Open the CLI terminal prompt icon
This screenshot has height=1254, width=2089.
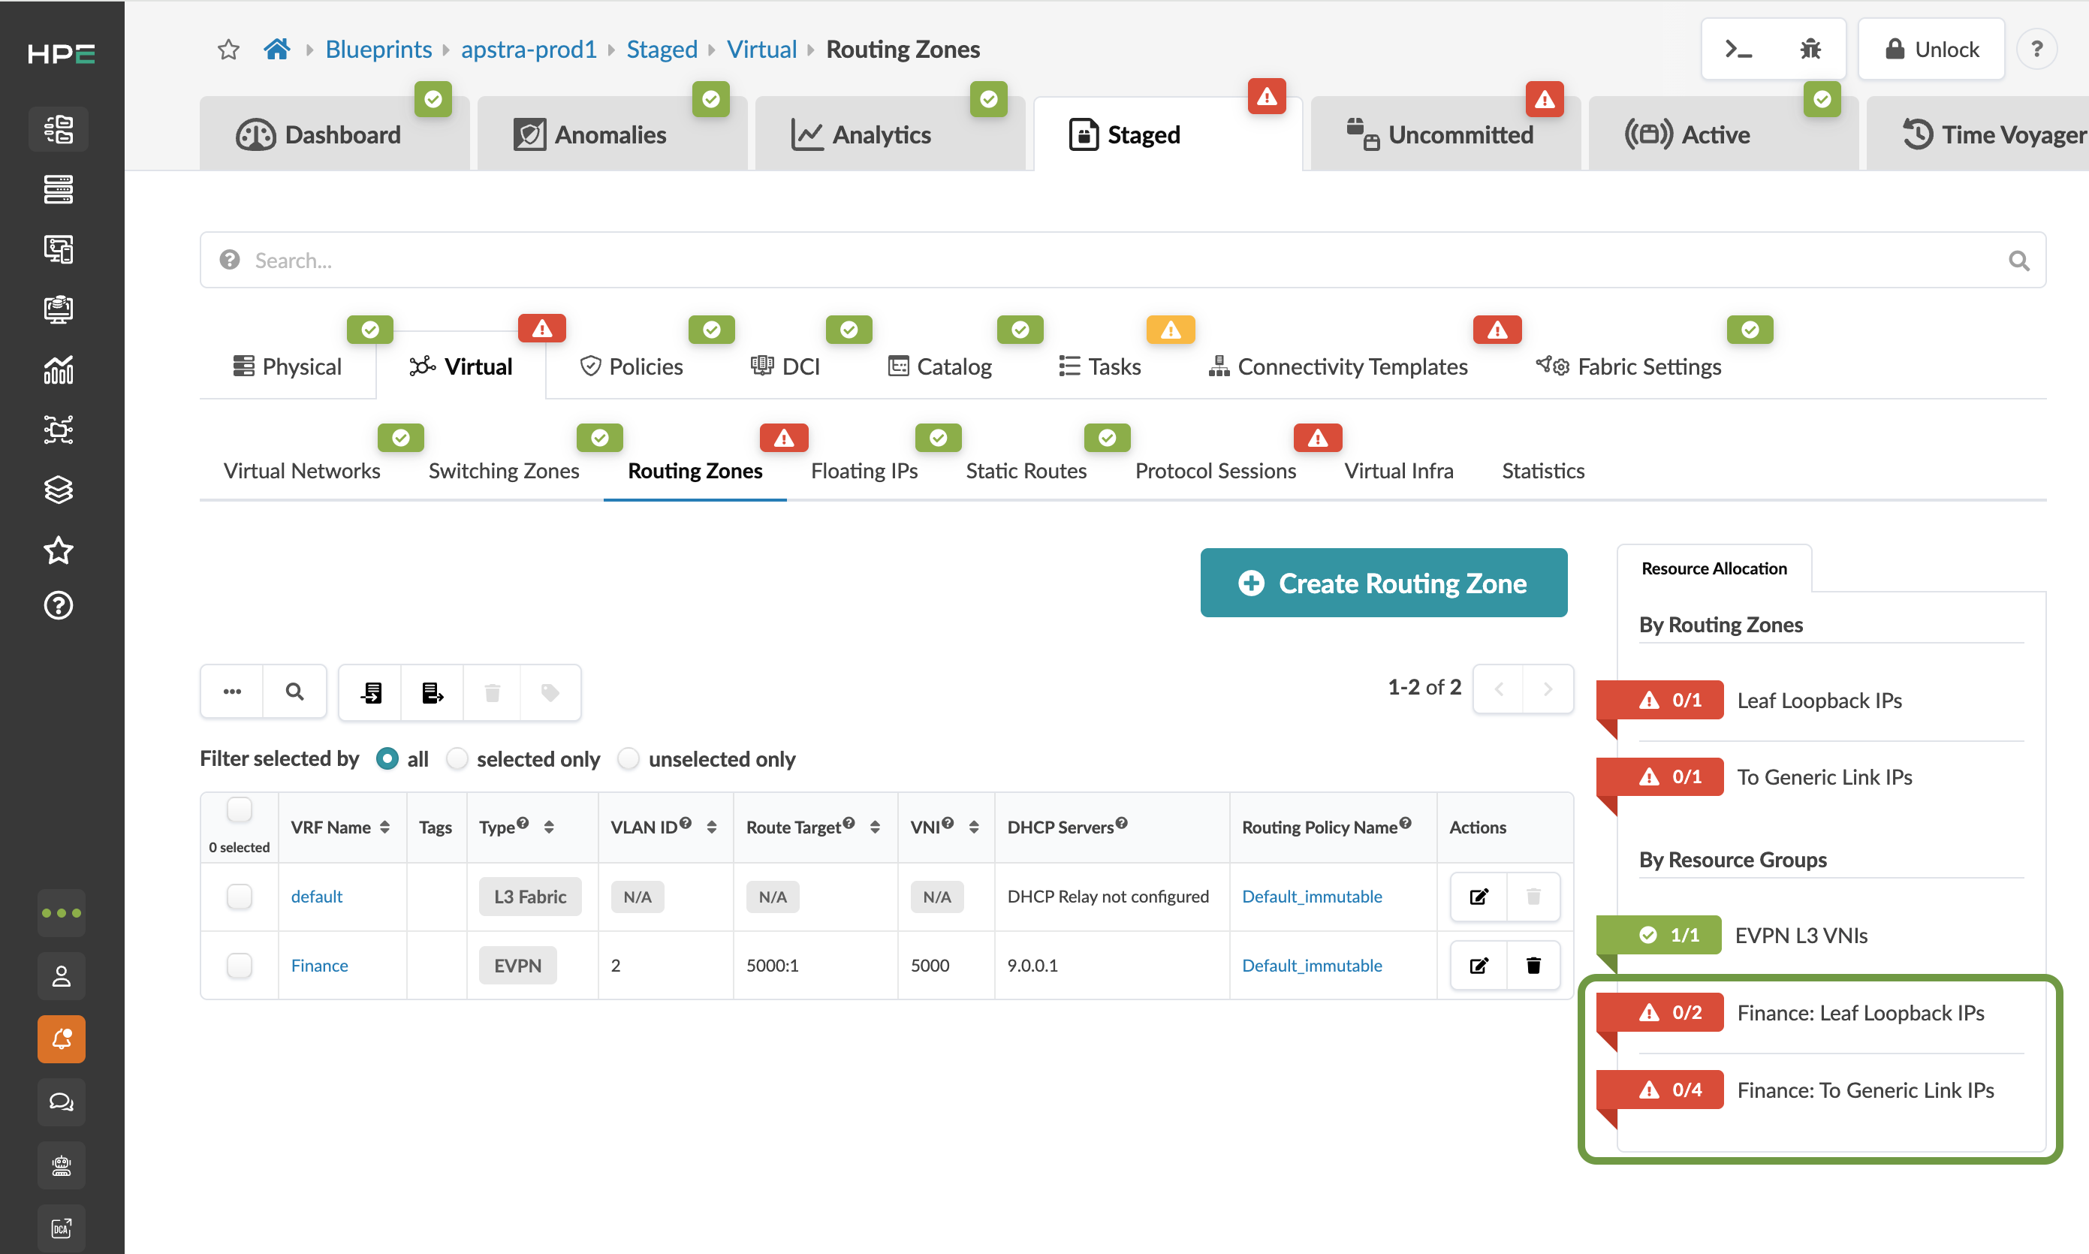1738,49
